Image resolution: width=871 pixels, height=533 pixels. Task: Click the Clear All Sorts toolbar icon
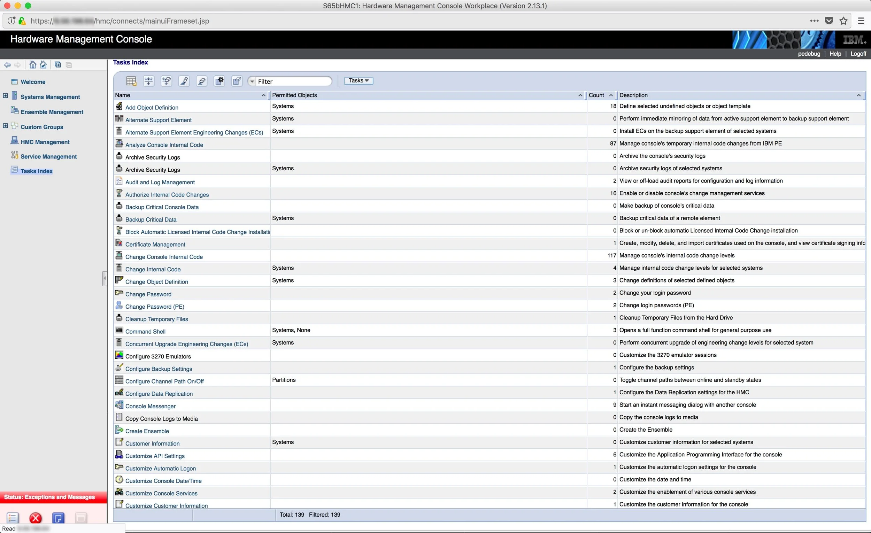coord(167,81)
